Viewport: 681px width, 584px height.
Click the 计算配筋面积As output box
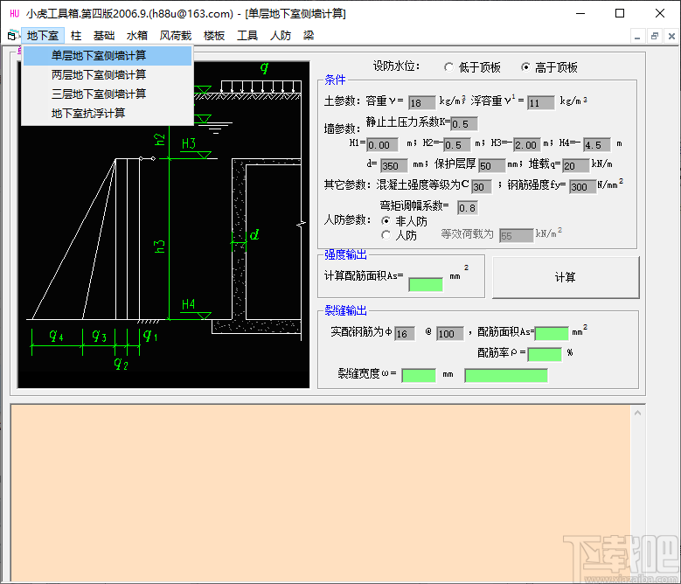(426, 285)
